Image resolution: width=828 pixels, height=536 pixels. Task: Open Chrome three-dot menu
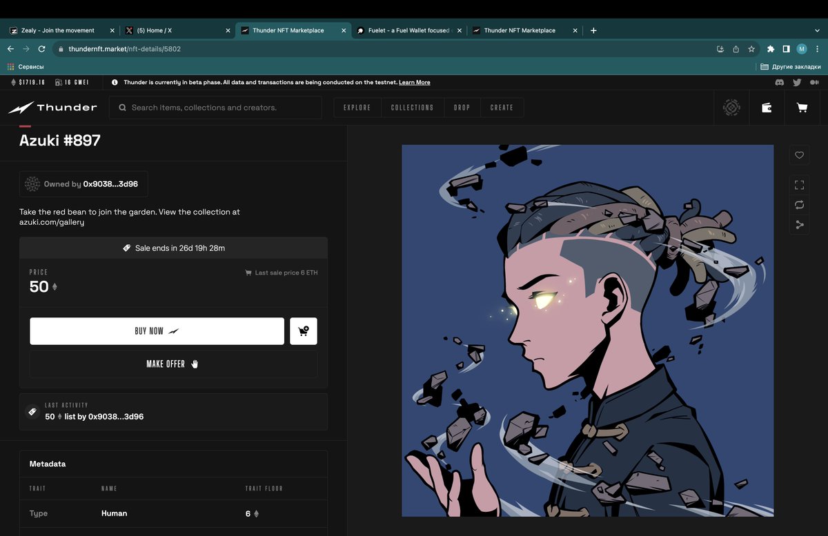[x=816, y=49]
